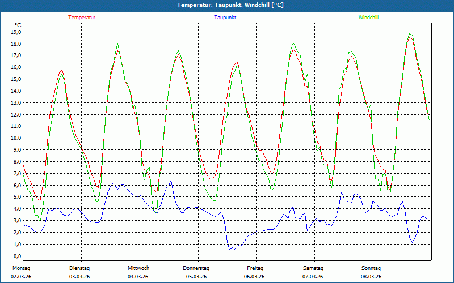This screenshot has height=283, width=454.
Task: Click the °C unit label above the y-axis
Action: click(x=18, y=25)
